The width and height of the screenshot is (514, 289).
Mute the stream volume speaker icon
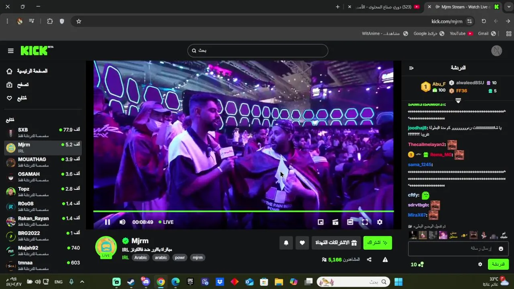click(122, 222)
